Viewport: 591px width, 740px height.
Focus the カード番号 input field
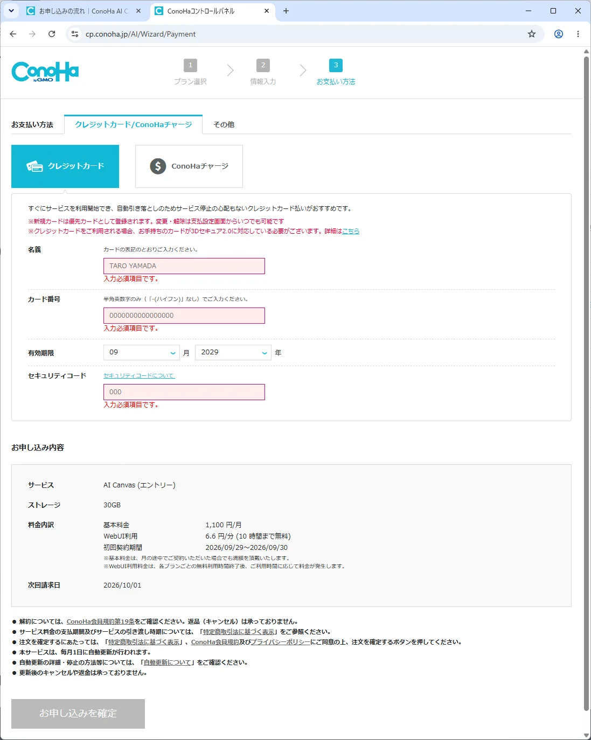(x=184, y=316)
